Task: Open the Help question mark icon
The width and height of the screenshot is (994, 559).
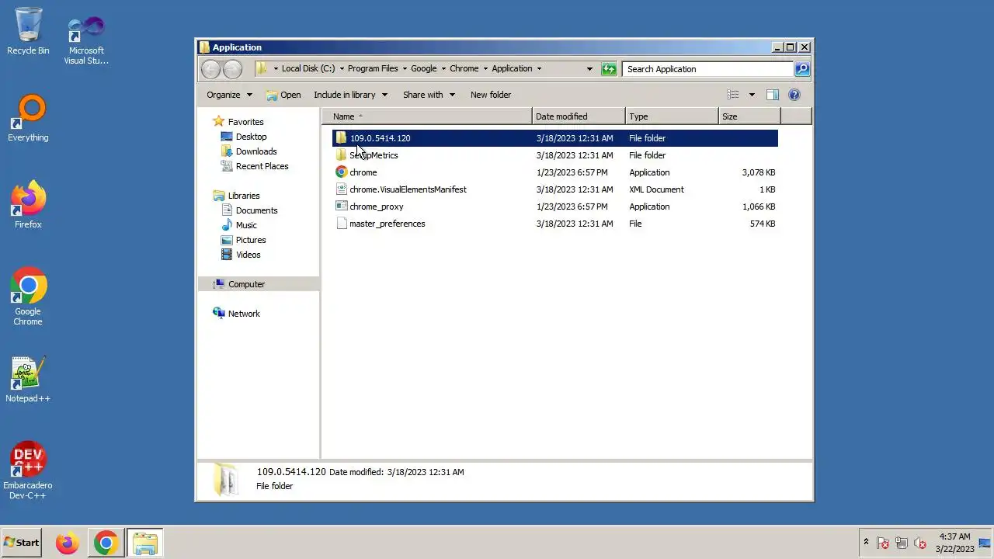Action: pyautogui.click(x=794, y=95)
